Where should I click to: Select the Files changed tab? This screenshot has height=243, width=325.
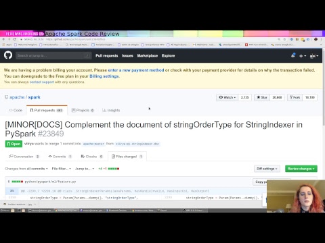tap(127, 157)
